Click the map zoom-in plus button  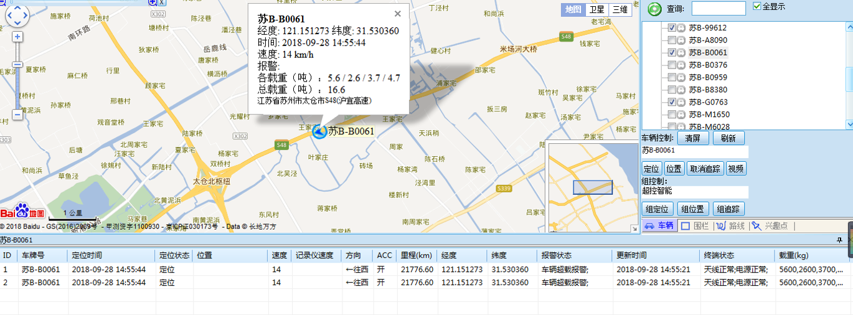(x=17, y=37)
